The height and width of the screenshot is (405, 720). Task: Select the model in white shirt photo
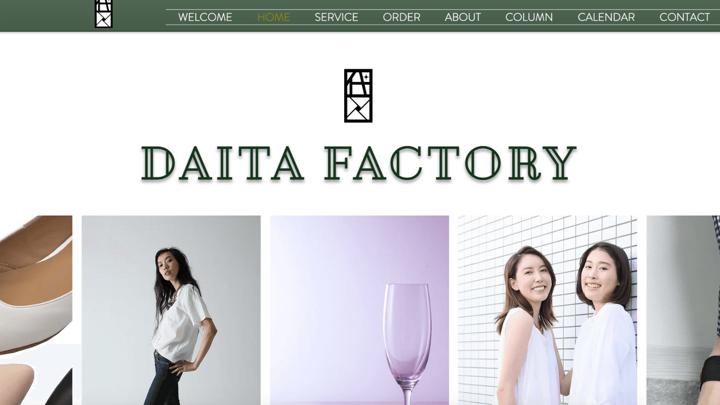171,310
